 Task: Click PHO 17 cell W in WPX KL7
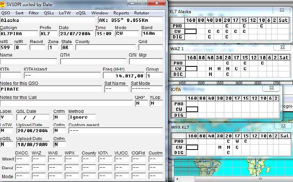click(237, 141)
